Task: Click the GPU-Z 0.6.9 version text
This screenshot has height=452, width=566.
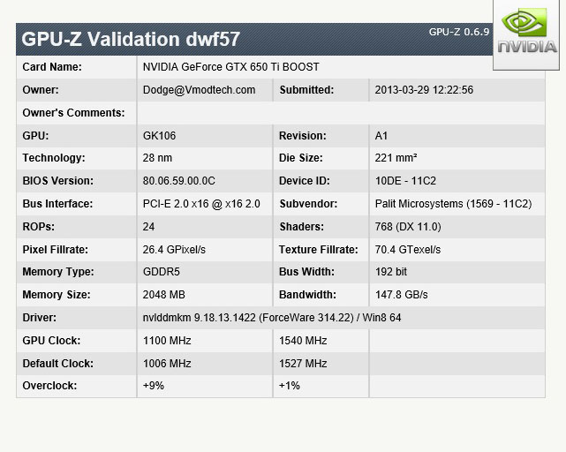Action: click(459, 32)
